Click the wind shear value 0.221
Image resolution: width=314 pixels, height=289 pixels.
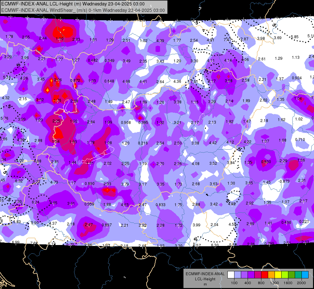(x=304, y=222)
